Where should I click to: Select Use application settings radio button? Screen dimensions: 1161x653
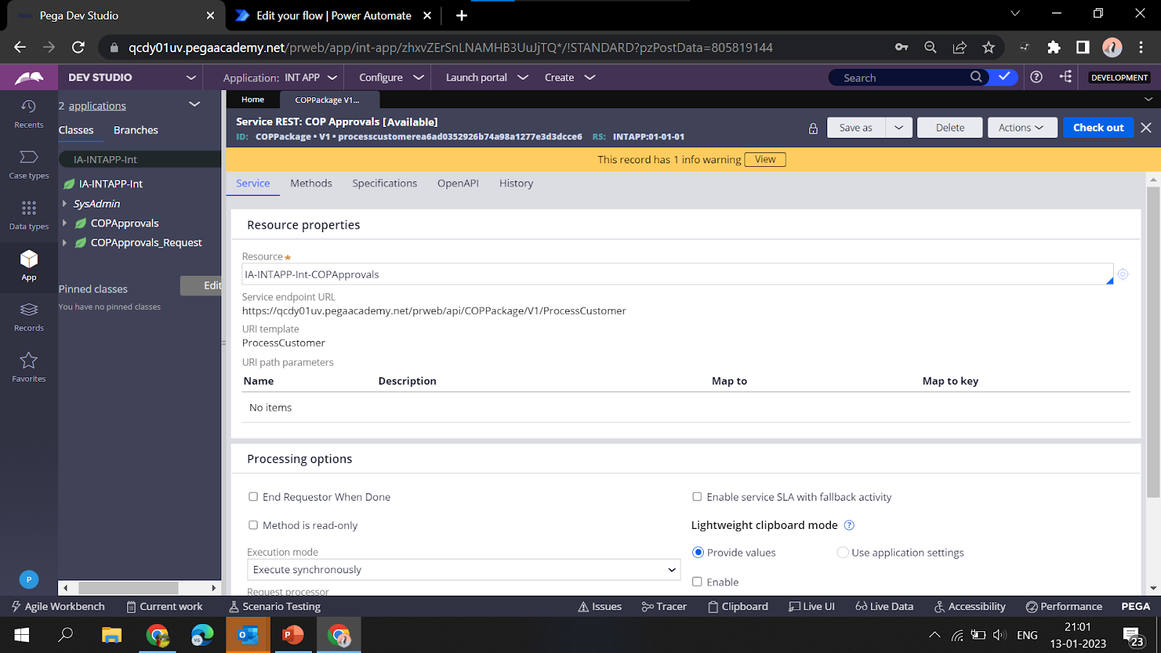(842, 553)
